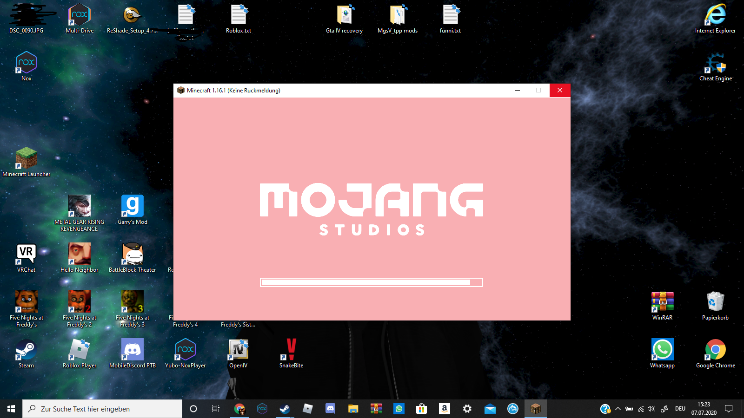Open the Gta IV recovery folder
This screenshot has height=418, width=744.
click(x=345, y=15)
